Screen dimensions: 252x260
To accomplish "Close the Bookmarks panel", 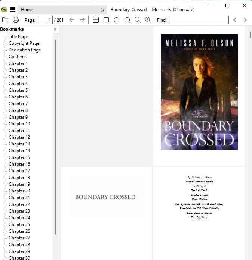I will 55,29.
